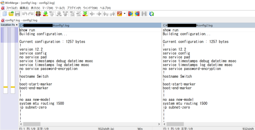Open the 表示(V) menu
This screenshot has height=130, width=255.
[x=35, y=8]
